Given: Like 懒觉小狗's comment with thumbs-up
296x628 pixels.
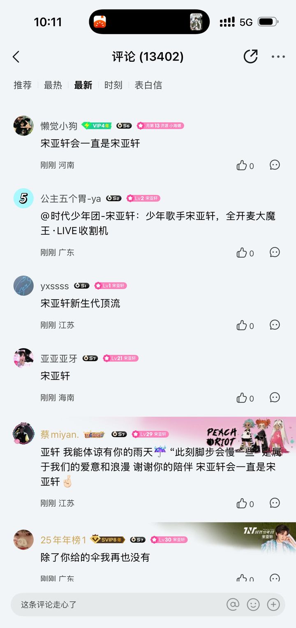Looking at the screenshot, I should [x=241, y=165].
